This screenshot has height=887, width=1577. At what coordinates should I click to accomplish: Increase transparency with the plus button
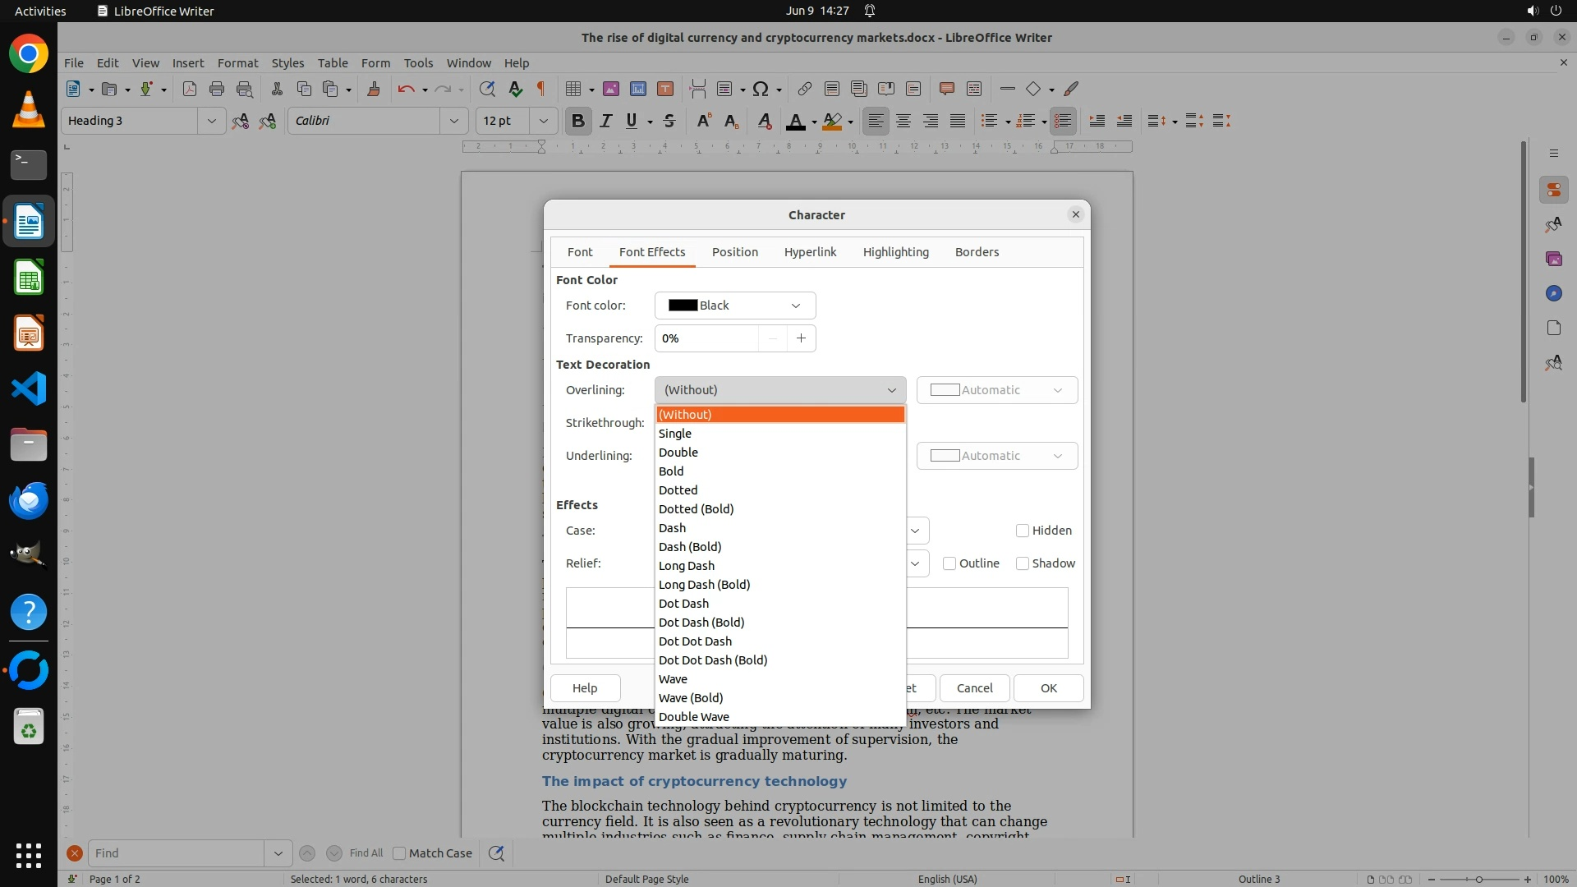(x=801, y=338)
